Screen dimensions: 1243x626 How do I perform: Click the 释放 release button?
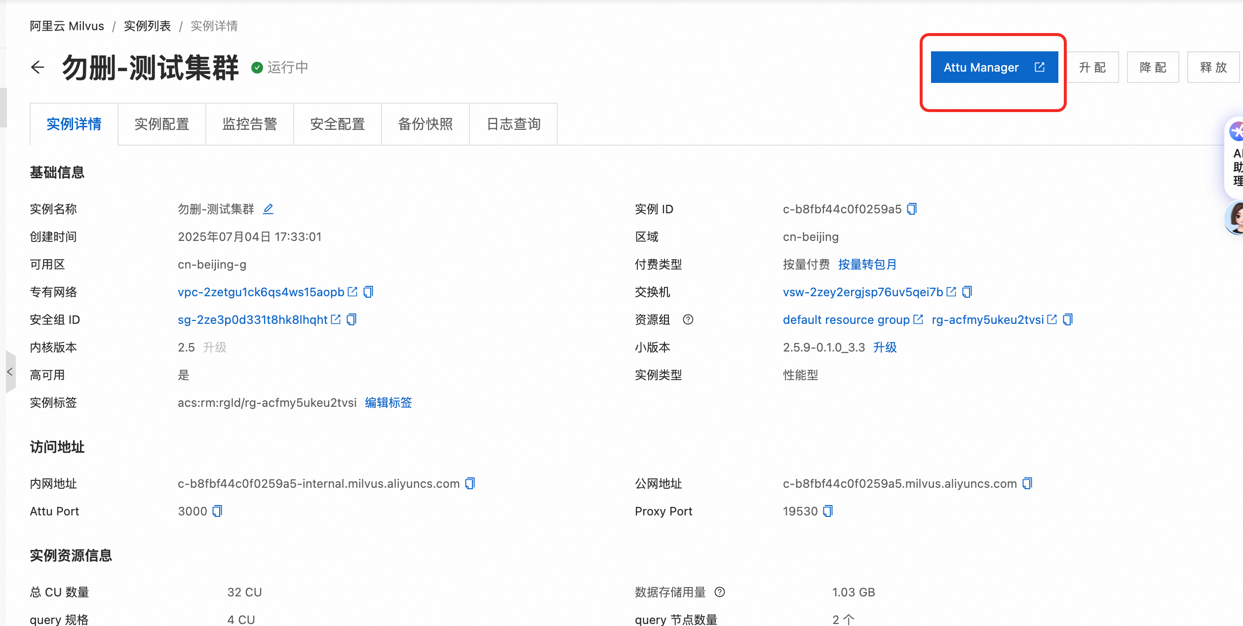click(x=1213, y=67)
